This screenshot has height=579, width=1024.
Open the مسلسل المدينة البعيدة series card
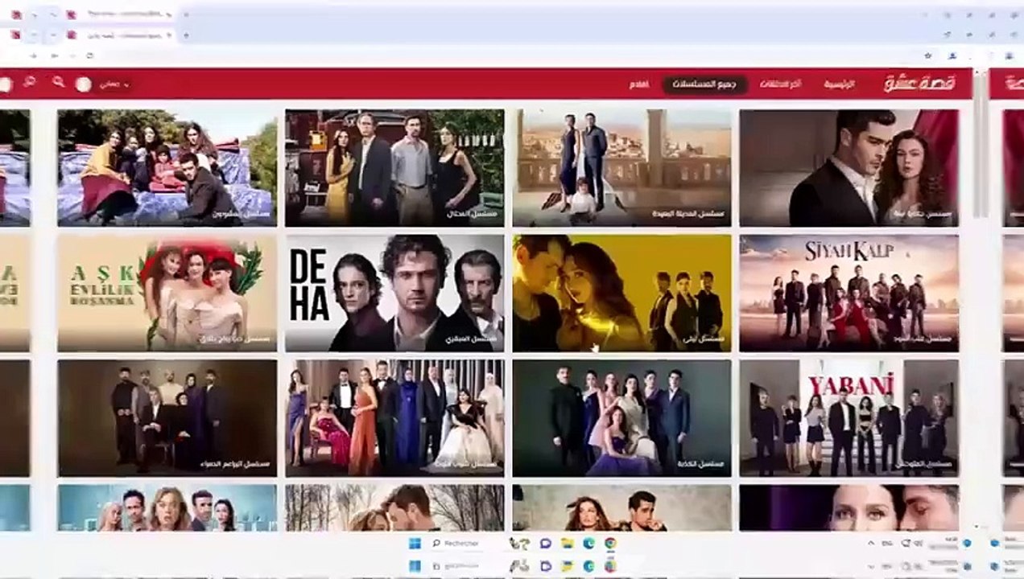622,168
